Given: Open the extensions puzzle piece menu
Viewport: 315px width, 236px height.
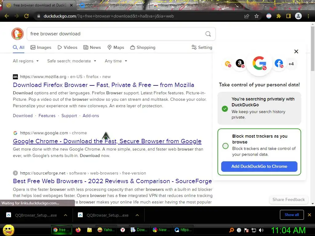Looking at the screenshot, I should [279, 16].
